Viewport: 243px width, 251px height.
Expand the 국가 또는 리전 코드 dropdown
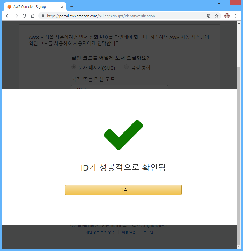tap(119, 87)
